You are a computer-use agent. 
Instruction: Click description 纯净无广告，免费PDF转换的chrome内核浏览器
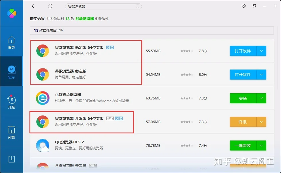92,101
